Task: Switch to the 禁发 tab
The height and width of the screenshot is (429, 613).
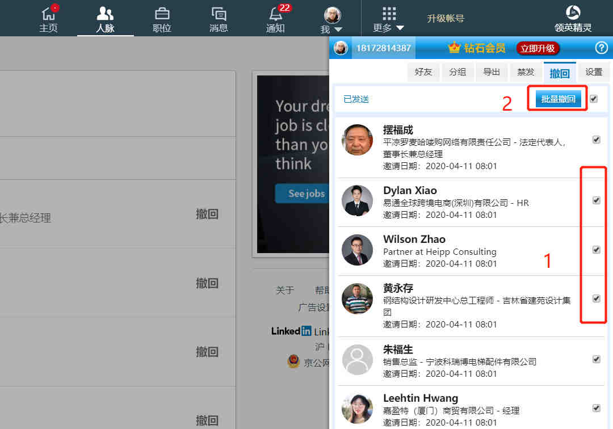Action: pyautogui.click(x=526, y=72)
